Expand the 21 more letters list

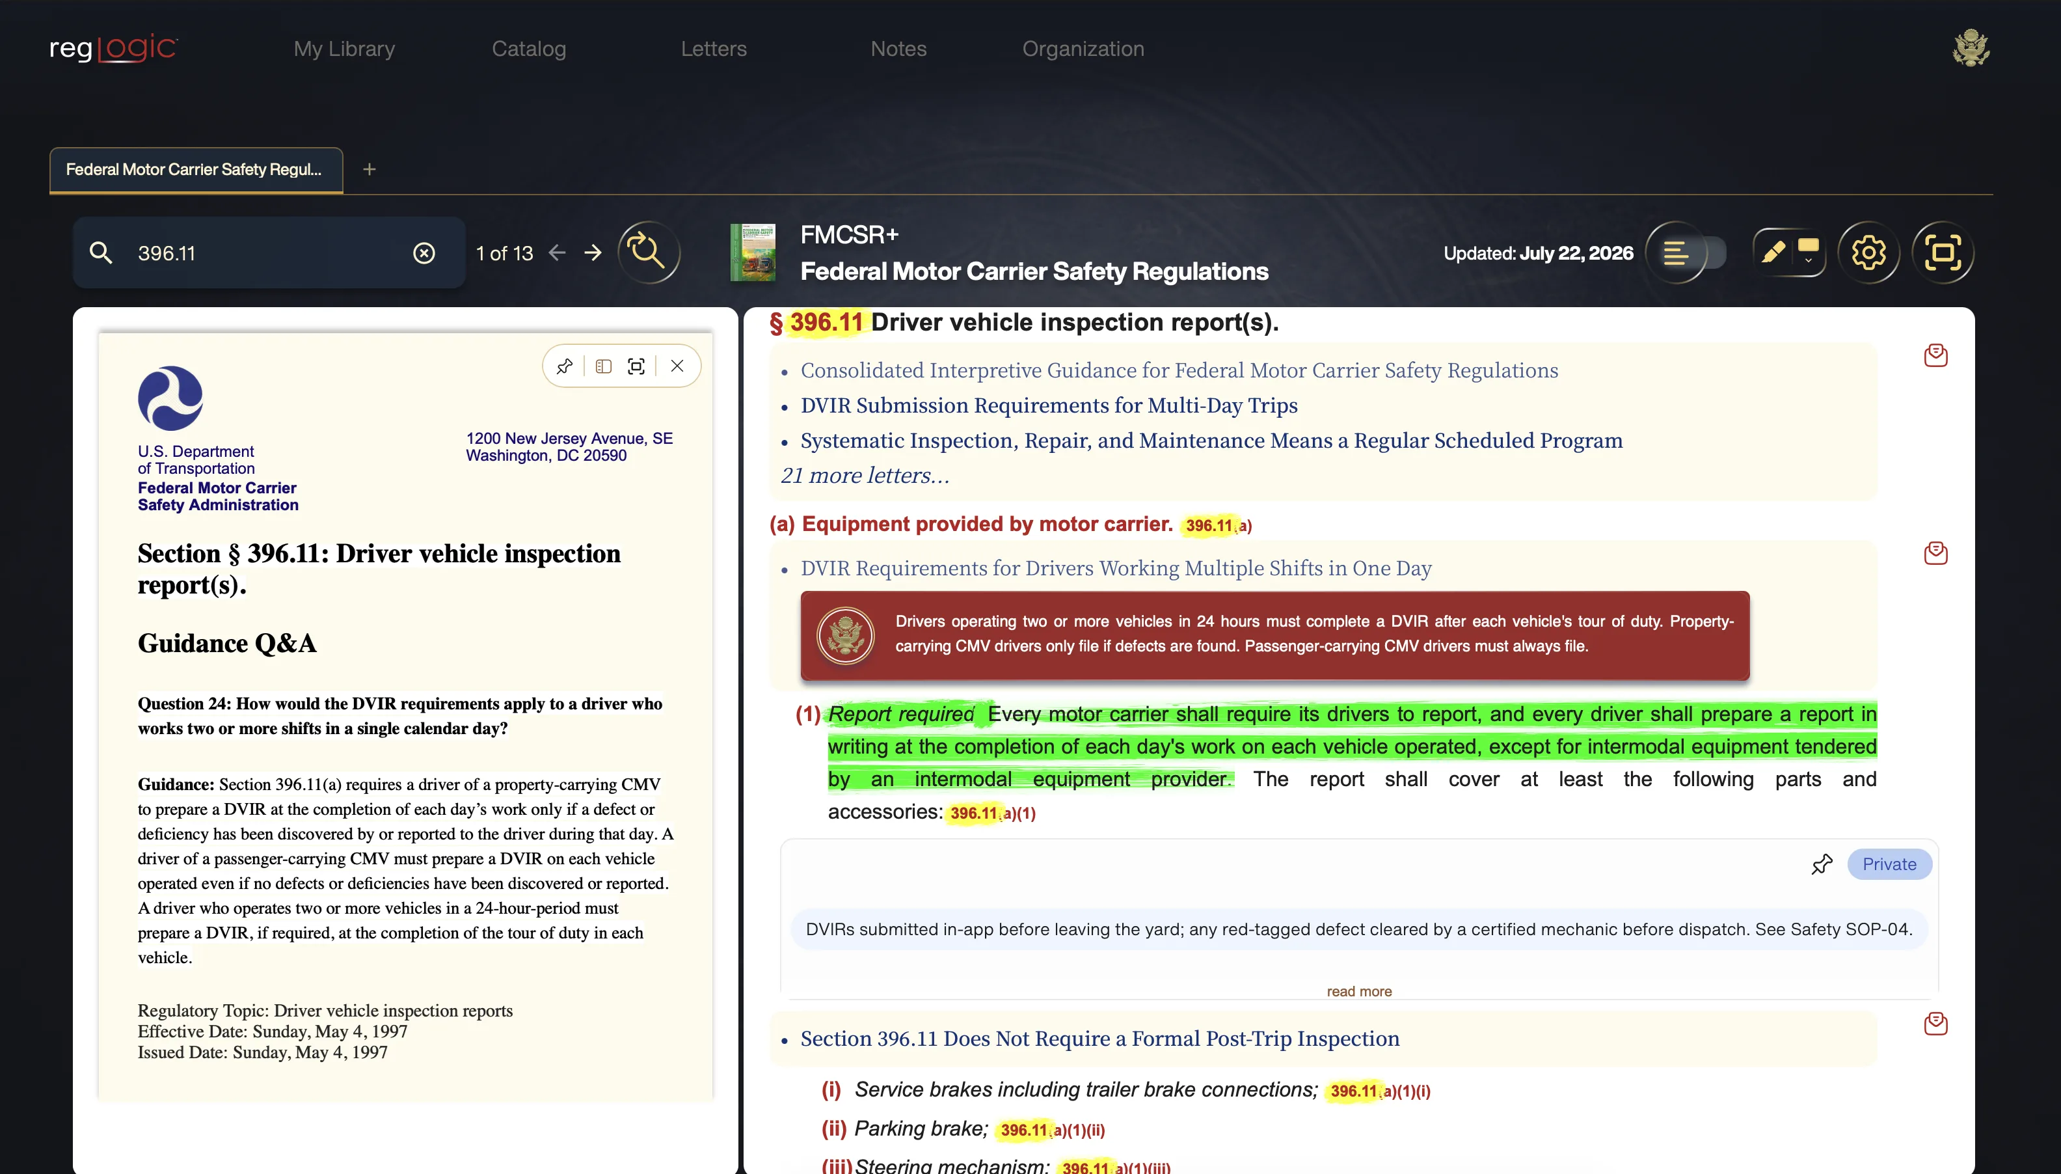865,476
